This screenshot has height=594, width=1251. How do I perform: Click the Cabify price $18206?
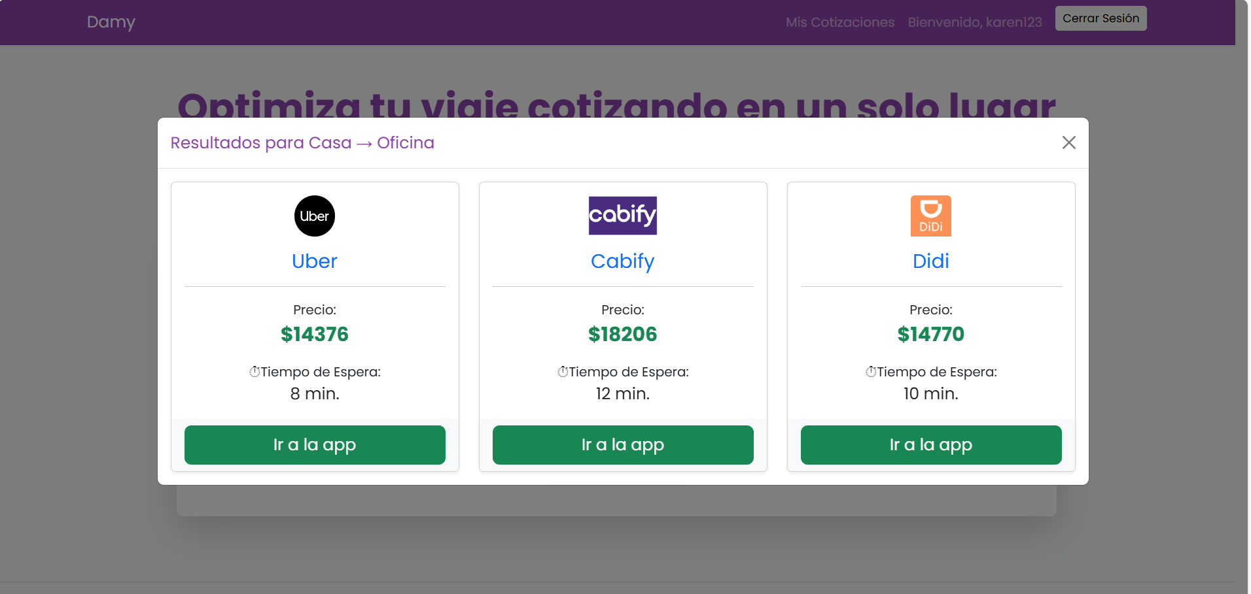[623, 335]
